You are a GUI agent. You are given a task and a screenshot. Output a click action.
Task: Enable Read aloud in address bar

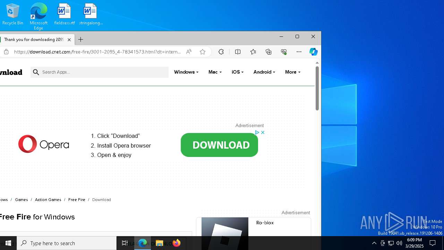tap(189, 52)
